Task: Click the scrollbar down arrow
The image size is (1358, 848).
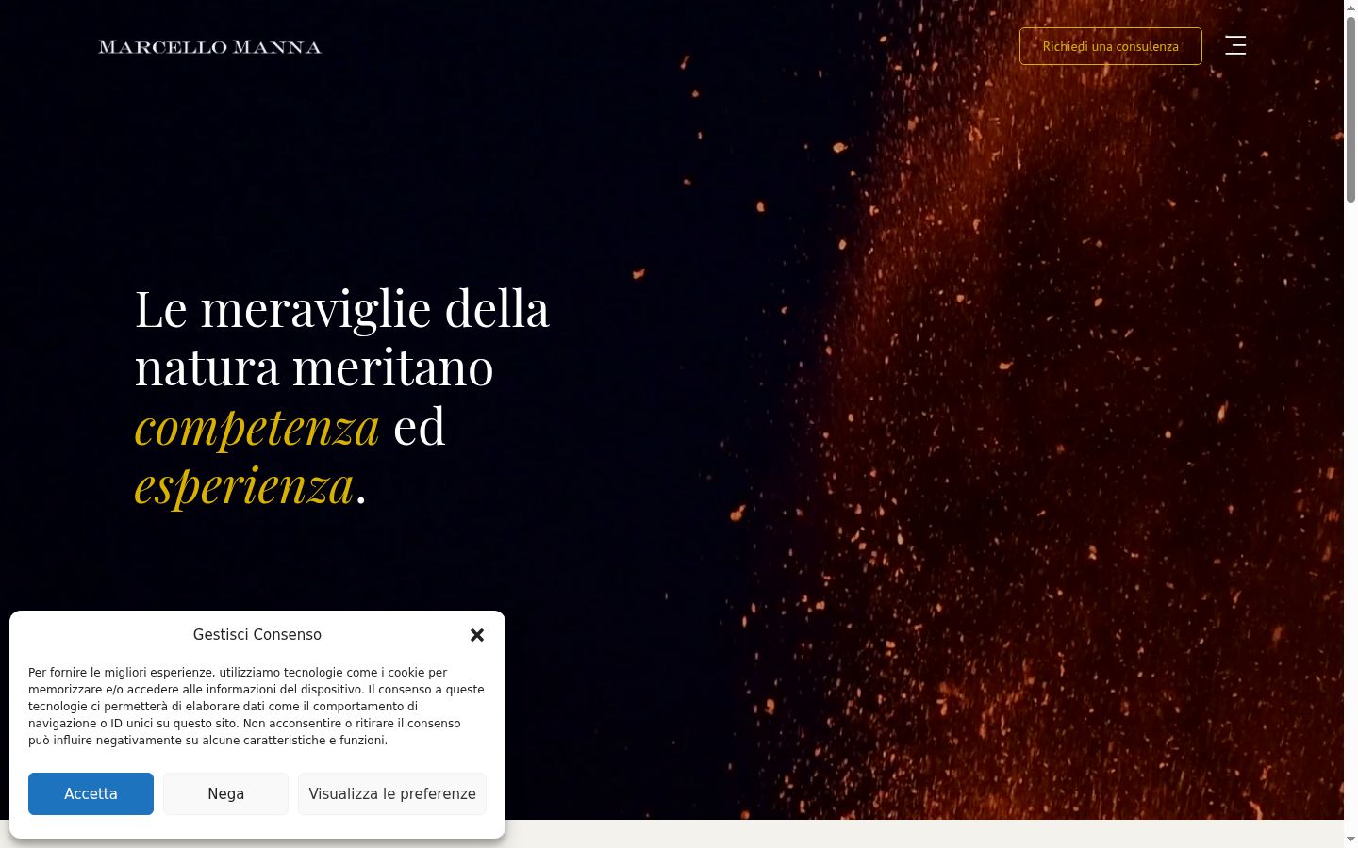Action: 1350,839
